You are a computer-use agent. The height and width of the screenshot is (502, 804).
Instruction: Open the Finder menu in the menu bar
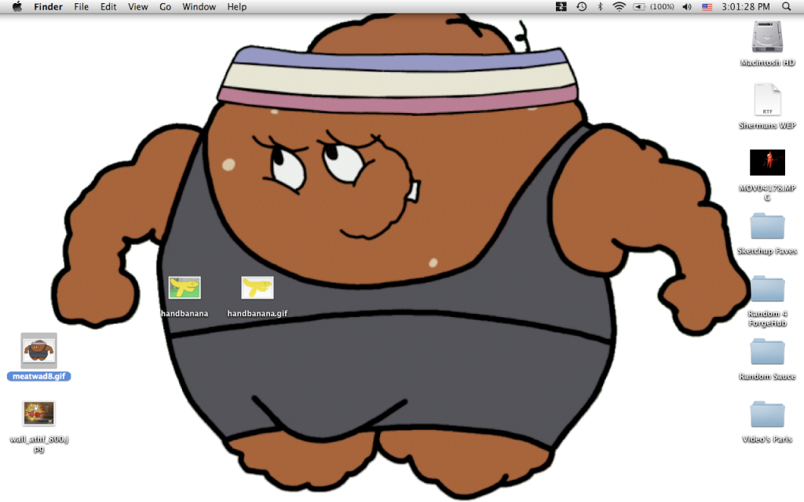tap(48, 6)
